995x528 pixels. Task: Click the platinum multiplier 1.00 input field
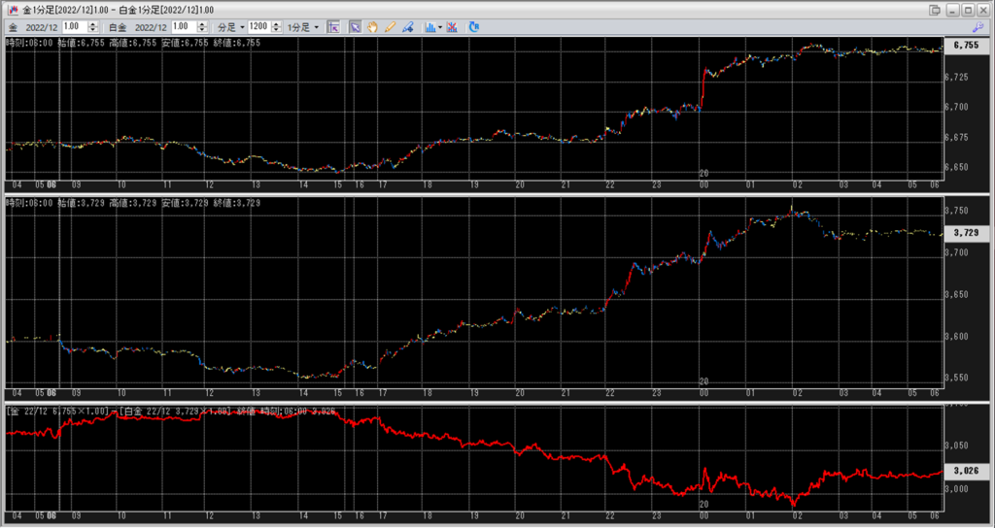[x=181, y=27]
